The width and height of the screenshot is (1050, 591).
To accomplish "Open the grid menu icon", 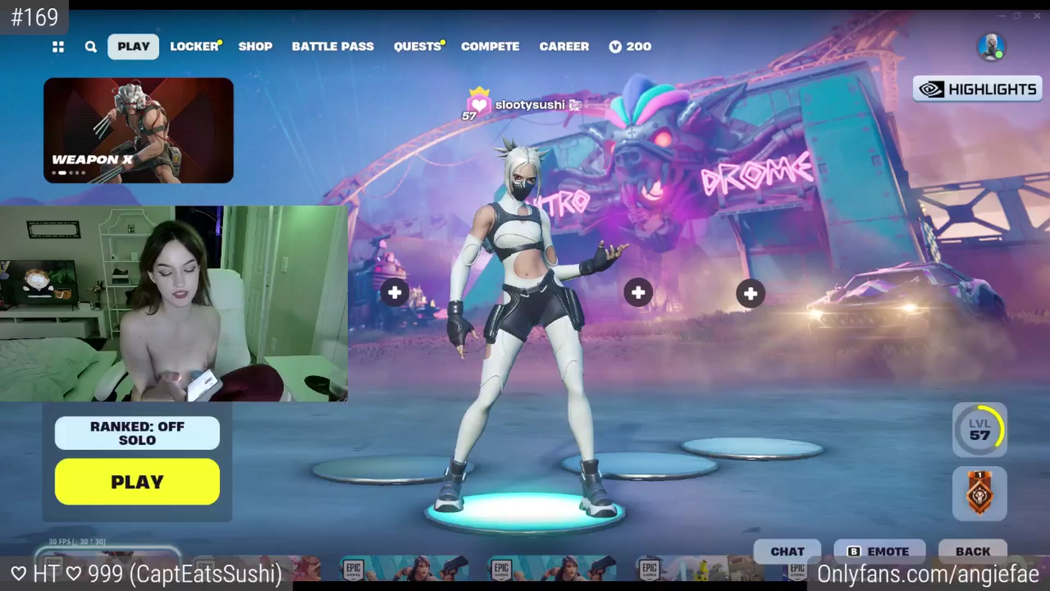I will pyautogui.click(x=58, y=47).
